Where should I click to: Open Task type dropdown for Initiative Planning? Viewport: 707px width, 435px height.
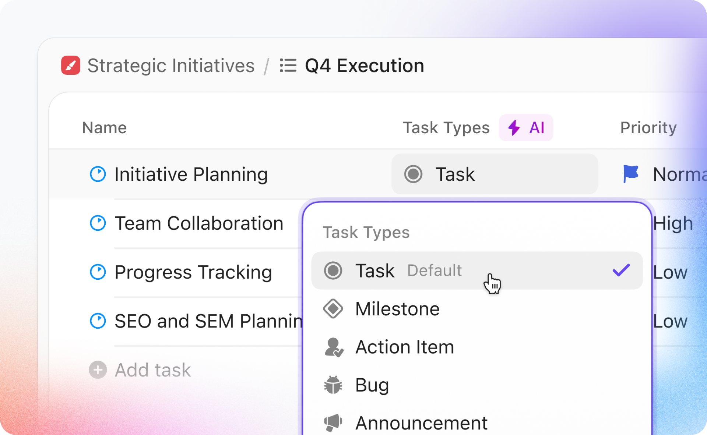pos(494,174)
